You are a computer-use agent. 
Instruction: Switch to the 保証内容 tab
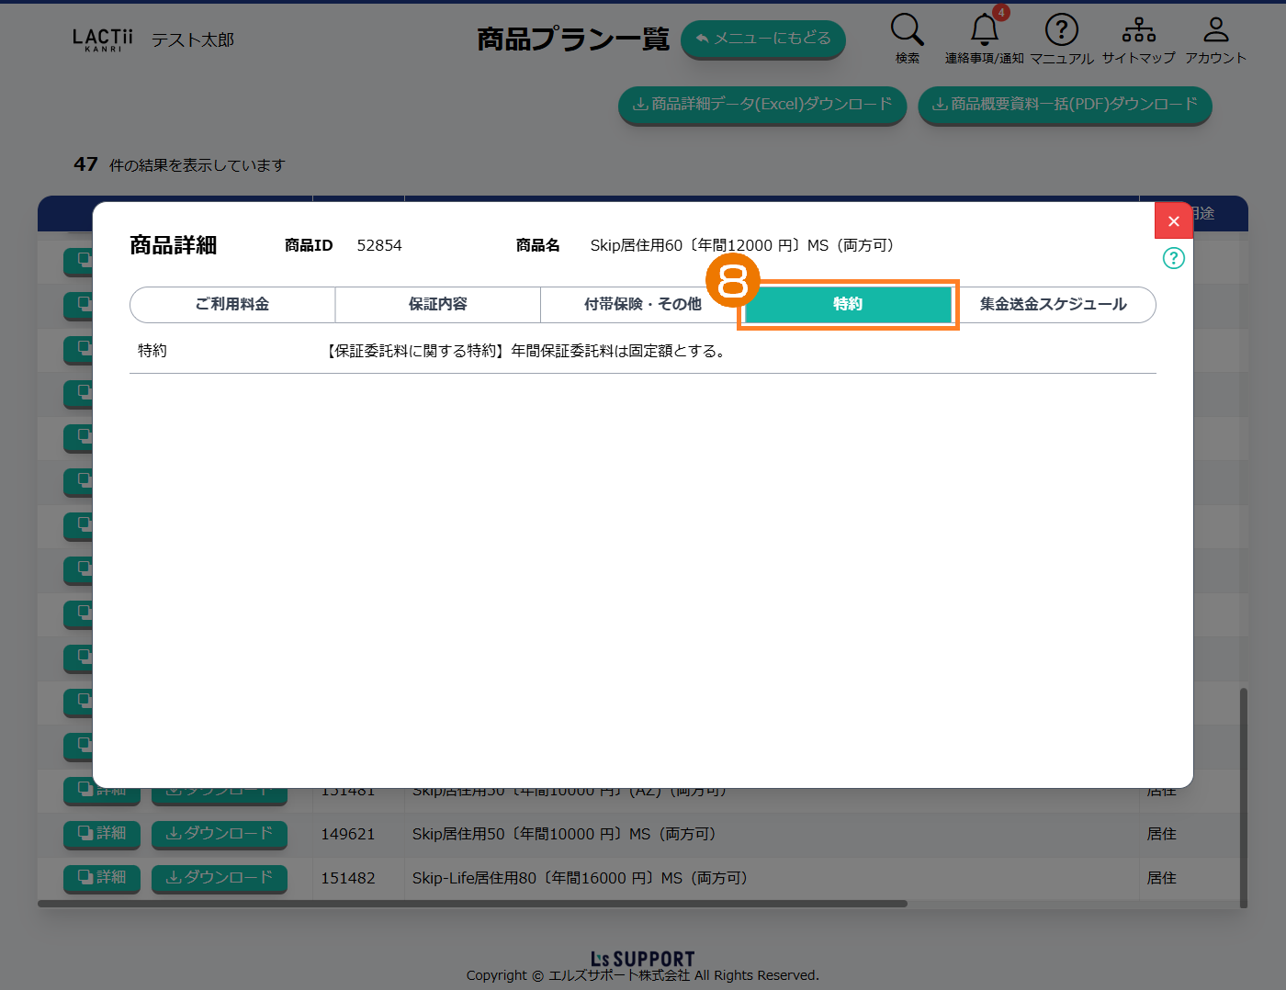438,304
